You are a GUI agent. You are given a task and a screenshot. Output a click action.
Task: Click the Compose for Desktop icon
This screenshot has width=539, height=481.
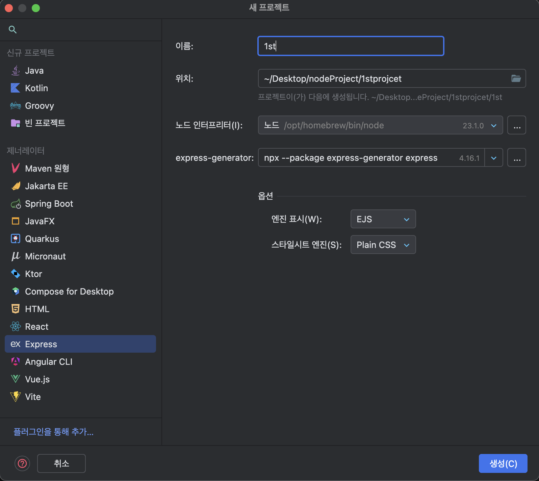(16, 292)
